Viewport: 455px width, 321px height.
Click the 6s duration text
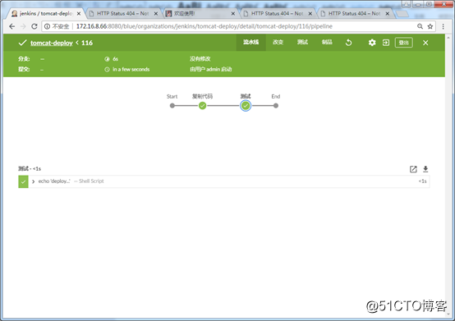[x=116, y=59]
